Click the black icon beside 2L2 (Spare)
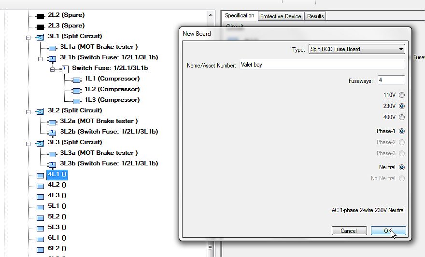 40,17
